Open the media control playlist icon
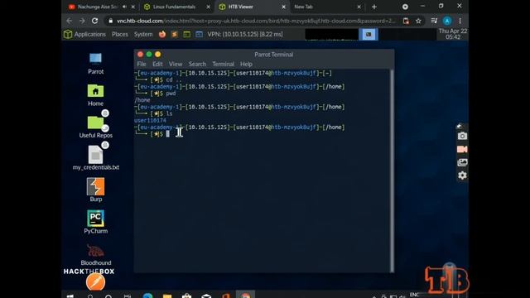Viewport: 530px width, 298px height. [434, 21]
